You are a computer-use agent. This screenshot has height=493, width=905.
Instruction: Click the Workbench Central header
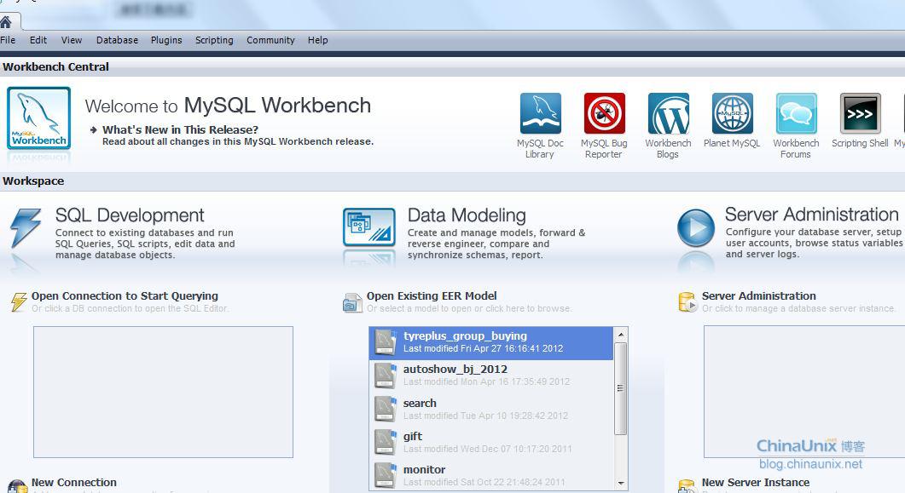55,66
